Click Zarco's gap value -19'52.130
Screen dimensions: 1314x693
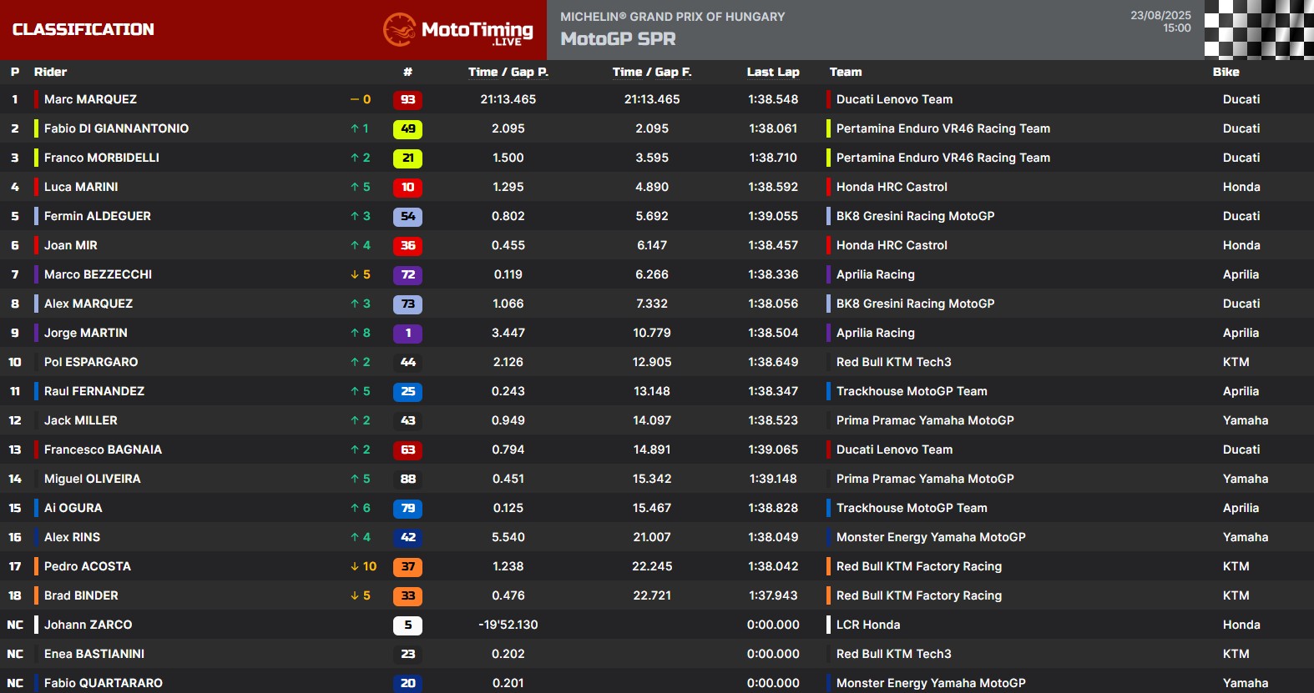(508, 625)
